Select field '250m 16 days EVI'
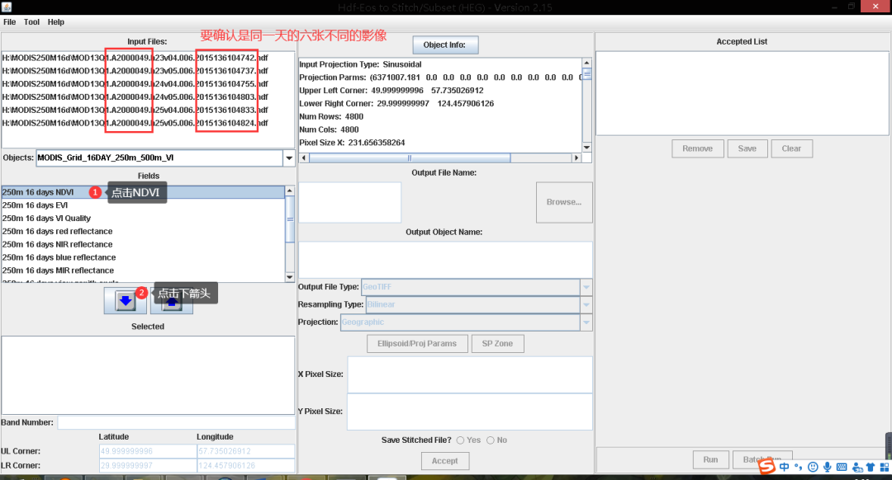 pos(143,205)
